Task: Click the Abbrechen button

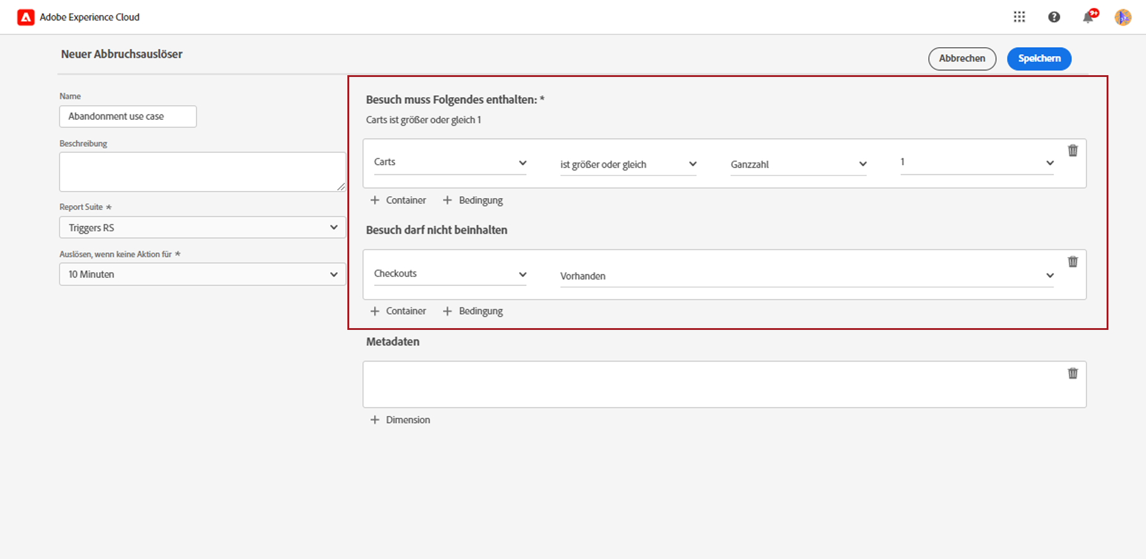Action: pos(962,58)
